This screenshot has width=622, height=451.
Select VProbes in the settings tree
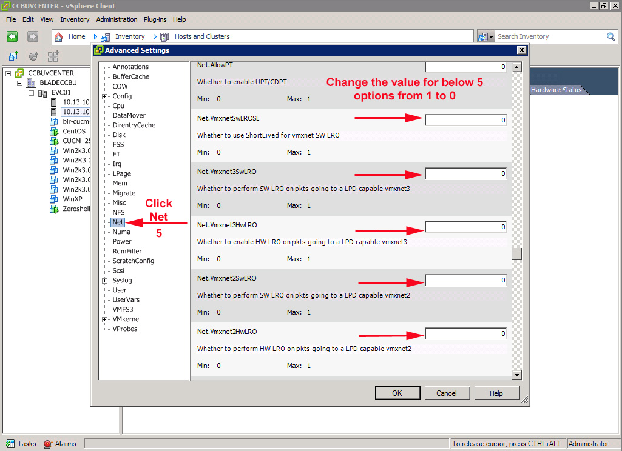[x=125, y=329]
